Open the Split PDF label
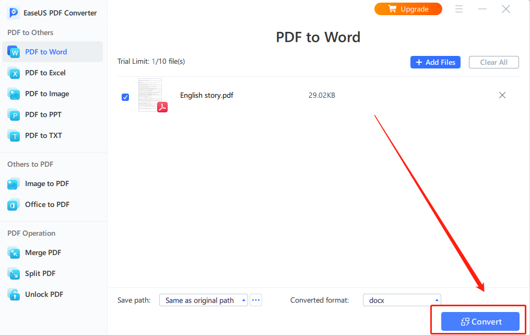The image size is (530, 335). 40,273
